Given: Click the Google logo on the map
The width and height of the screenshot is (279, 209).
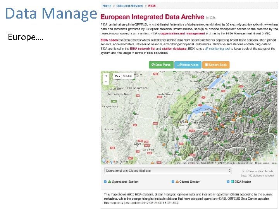Looking at the screenshot, I should pyautogui.click(x=109, y=161).
